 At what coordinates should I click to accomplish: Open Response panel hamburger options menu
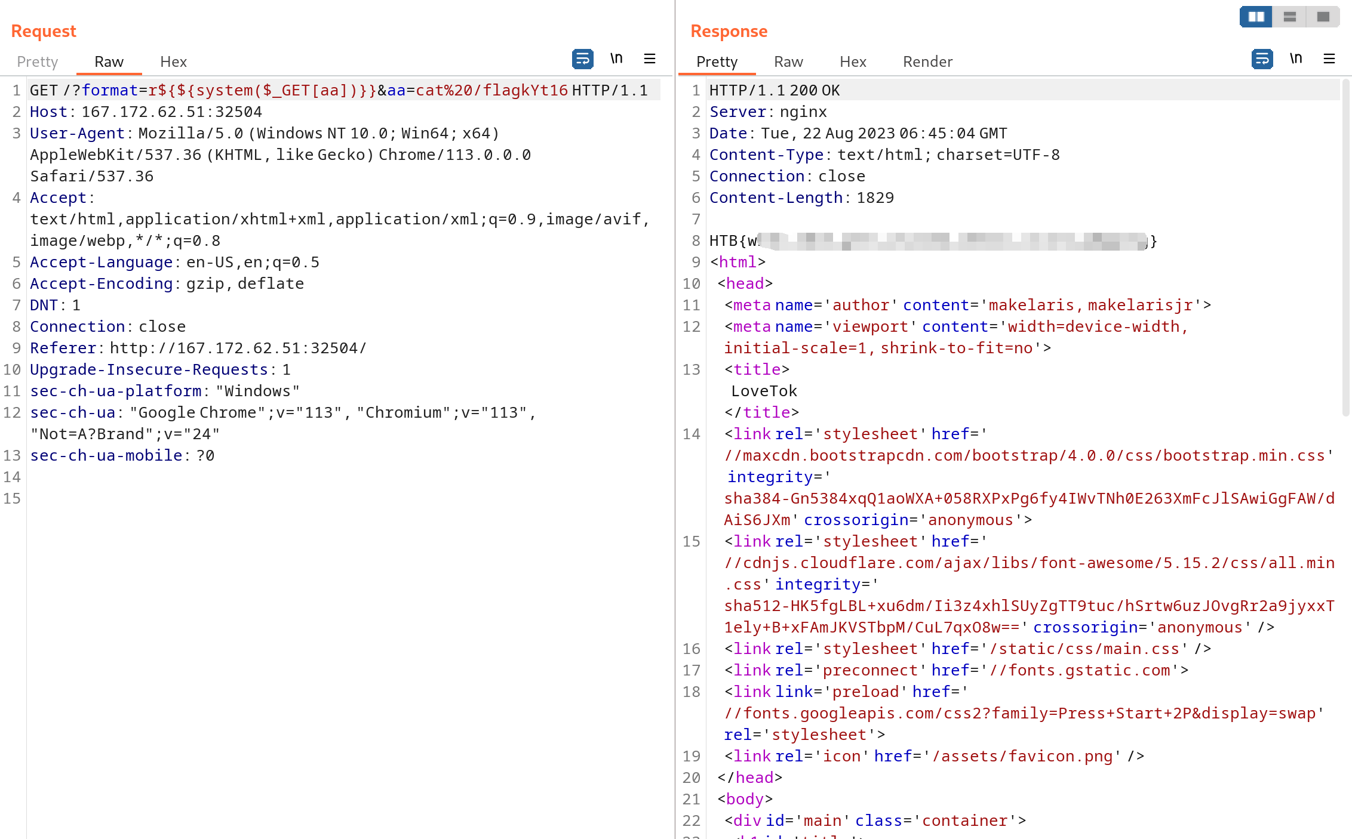click(1329, 59)
